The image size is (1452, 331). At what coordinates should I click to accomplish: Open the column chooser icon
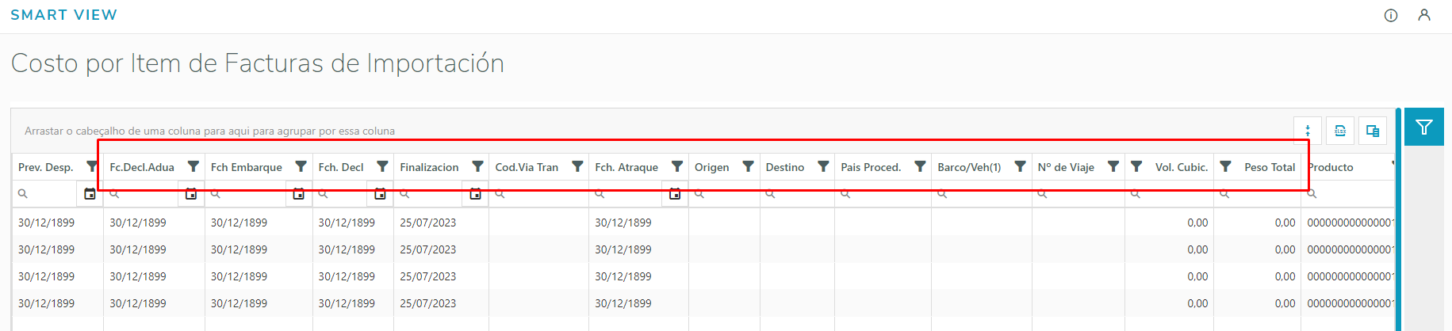click(x=1373, y=131)
